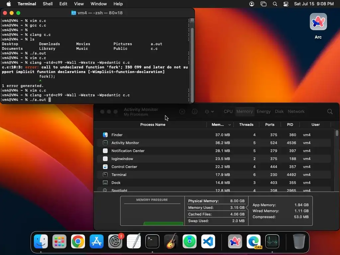Click the Memory column sort arrow
Image resolution: width=340 pixels, height=255 pixels.
pyautogui.click(x=229, y=125)
